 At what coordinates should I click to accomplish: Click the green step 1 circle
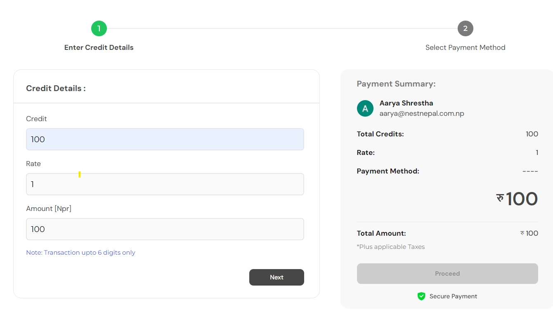click(99, 28)
